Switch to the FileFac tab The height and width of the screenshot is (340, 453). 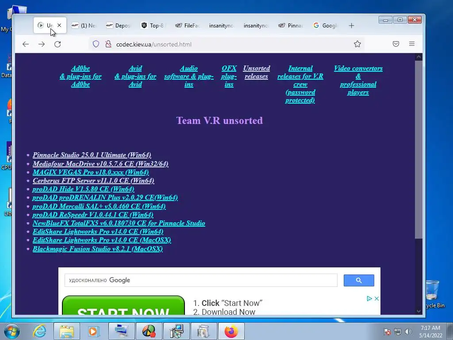tap(188, 25)
